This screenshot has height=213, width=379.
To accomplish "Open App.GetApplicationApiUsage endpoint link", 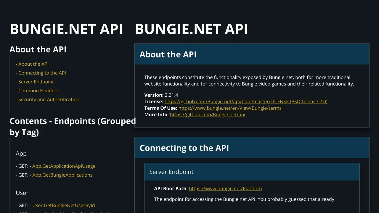I will pyautogui.click(x=64, y=166).
